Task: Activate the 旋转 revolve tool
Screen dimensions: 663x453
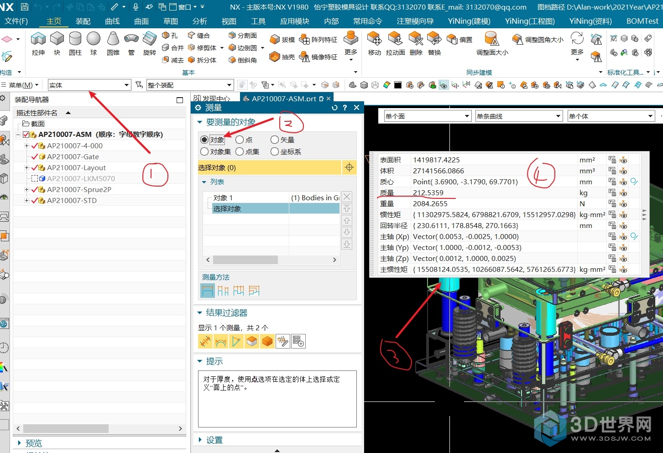Action: (x=150, y=44)
